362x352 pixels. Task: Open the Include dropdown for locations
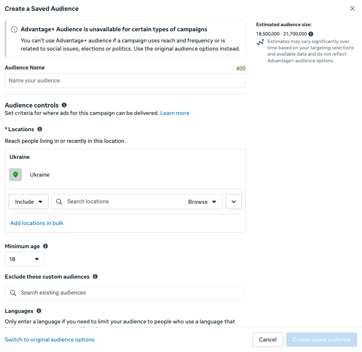point(29,202)
